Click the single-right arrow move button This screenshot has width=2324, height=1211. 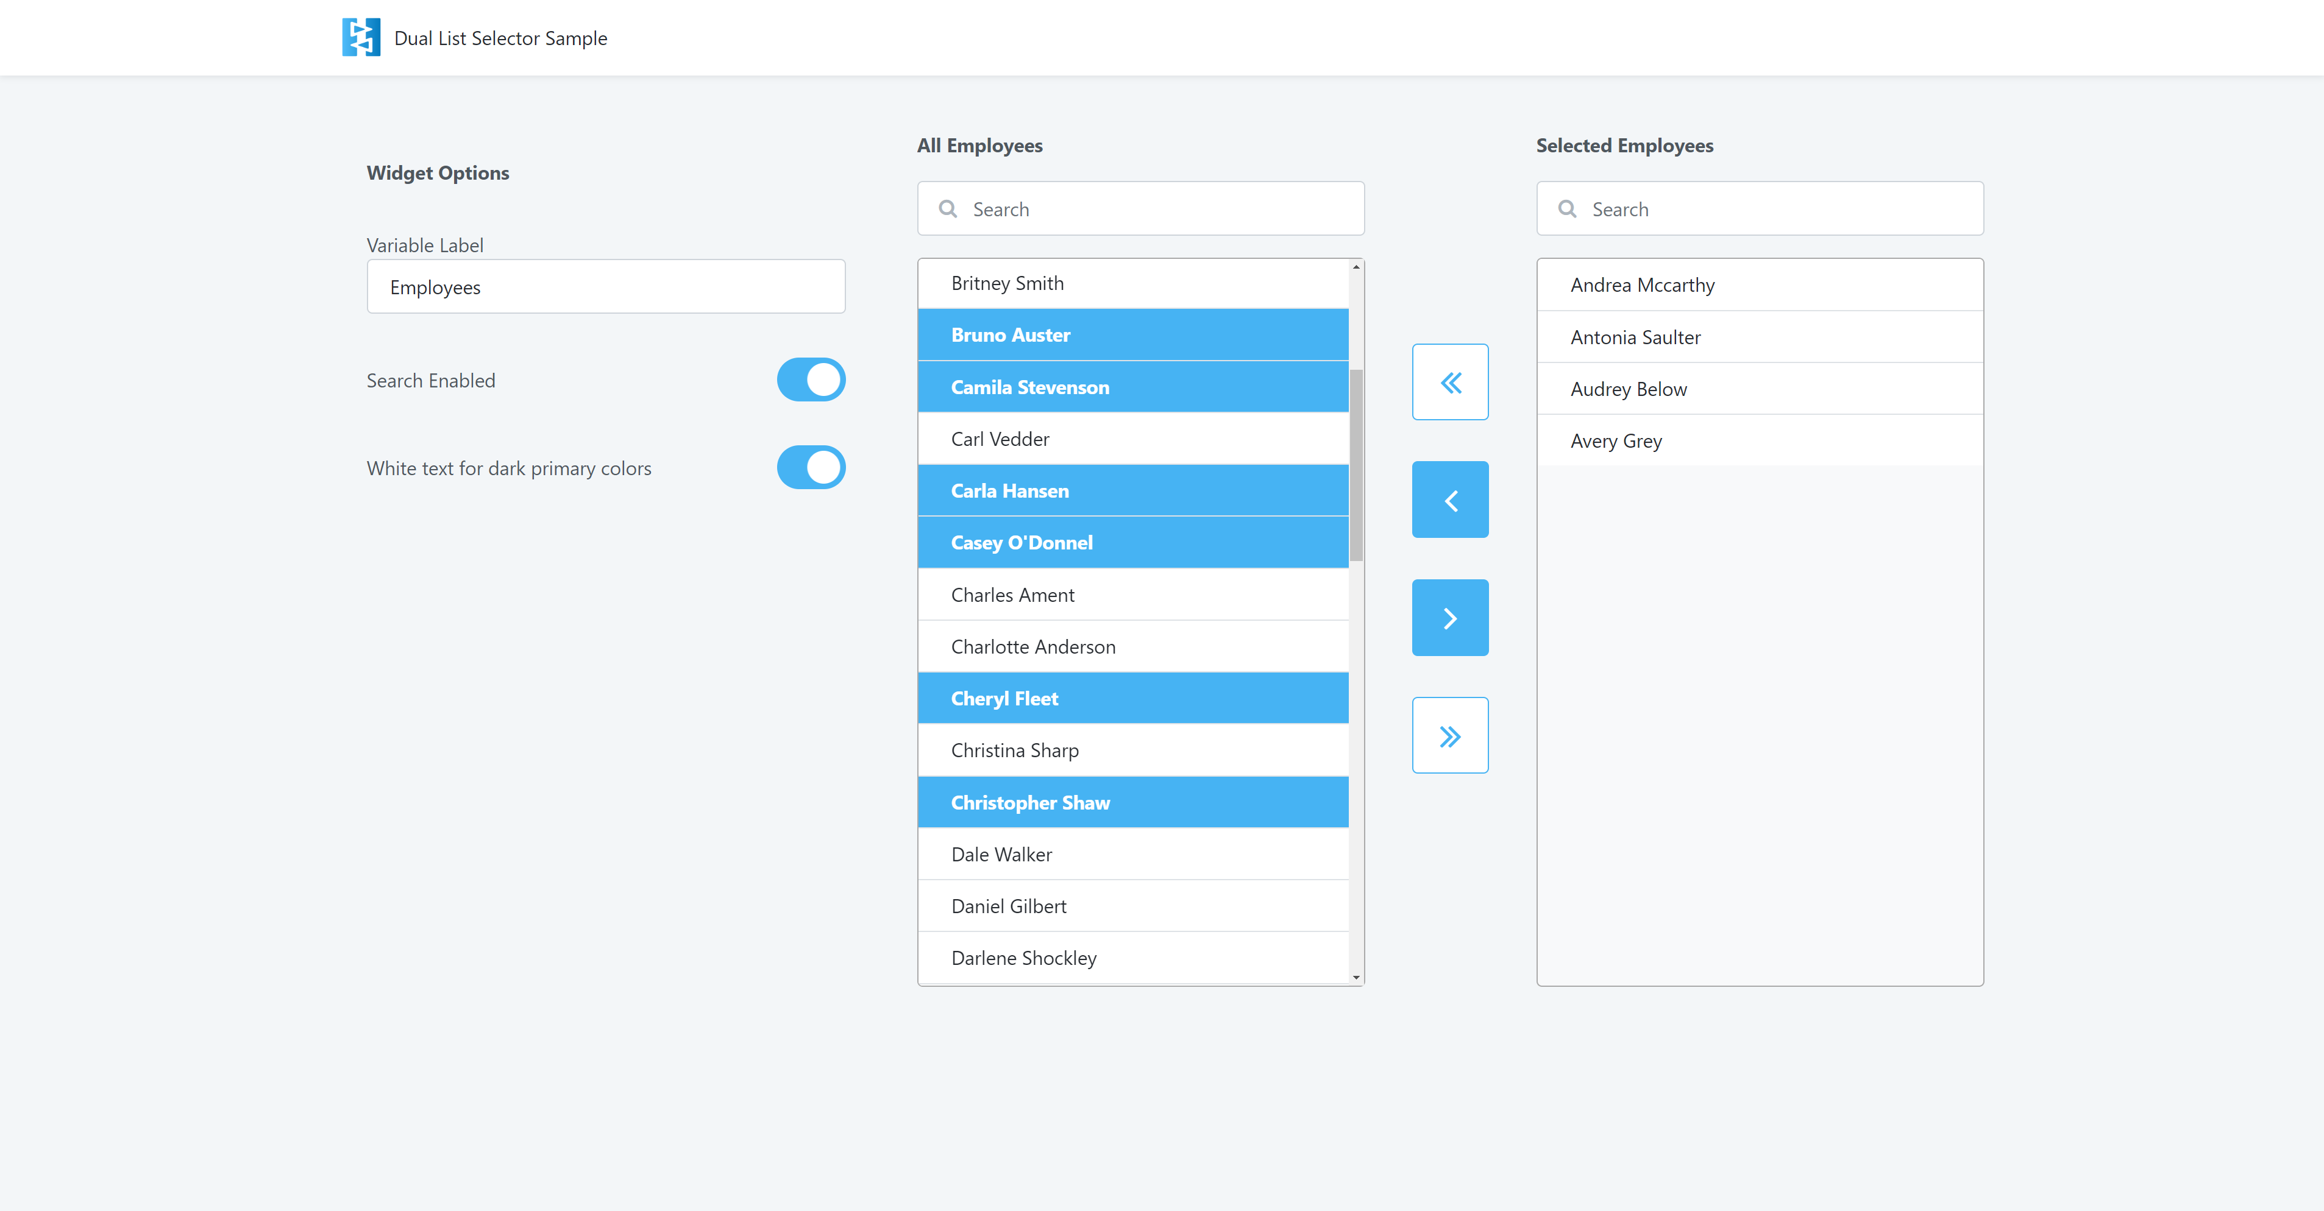click(1450, 618)
